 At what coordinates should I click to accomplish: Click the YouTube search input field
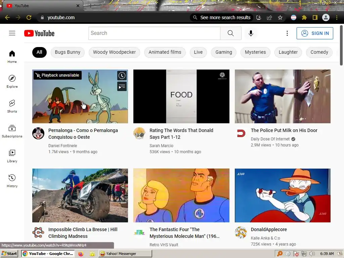pos(154,33)
